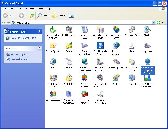Select Regional and Language Options
The image size is (168, 129).
(x=148, y=66)
